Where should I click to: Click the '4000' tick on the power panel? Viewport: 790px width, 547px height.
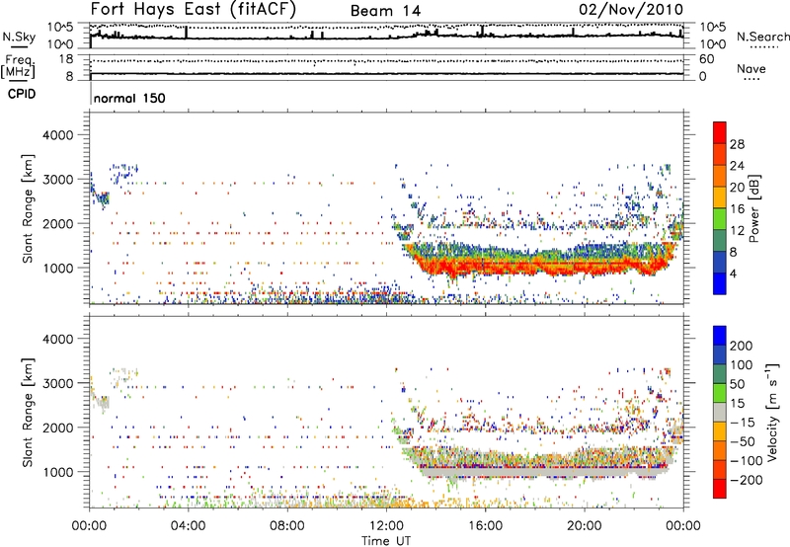[57, 135]
